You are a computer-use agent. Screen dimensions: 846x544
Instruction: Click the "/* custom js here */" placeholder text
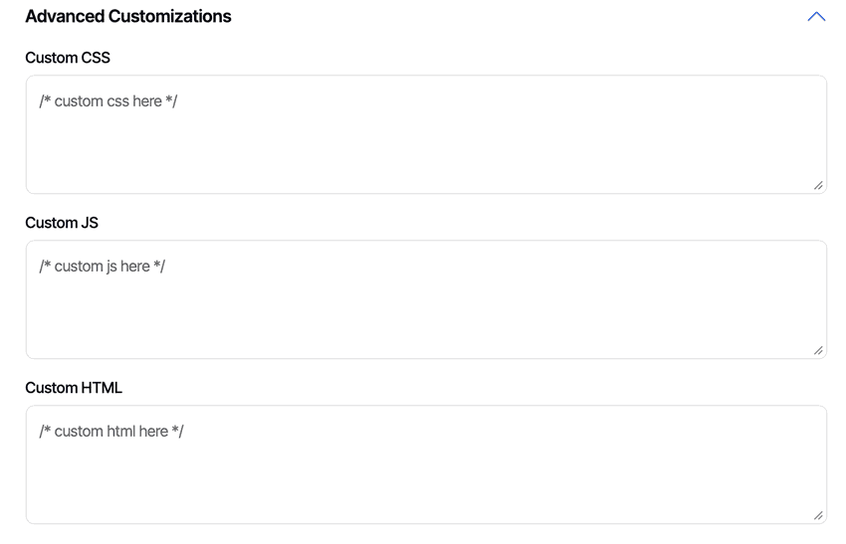tap(103, 267)
